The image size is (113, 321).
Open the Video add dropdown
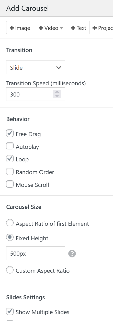point(51,28)
